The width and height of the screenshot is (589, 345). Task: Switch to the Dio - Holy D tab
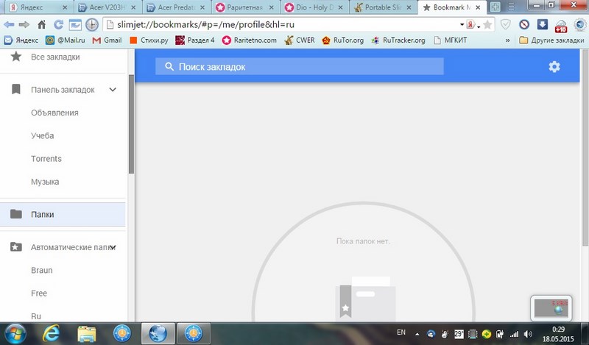tap(315, 7)
